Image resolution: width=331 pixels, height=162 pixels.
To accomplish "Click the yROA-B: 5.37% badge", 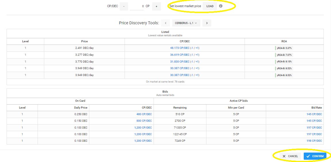I will tap(284, 48).
